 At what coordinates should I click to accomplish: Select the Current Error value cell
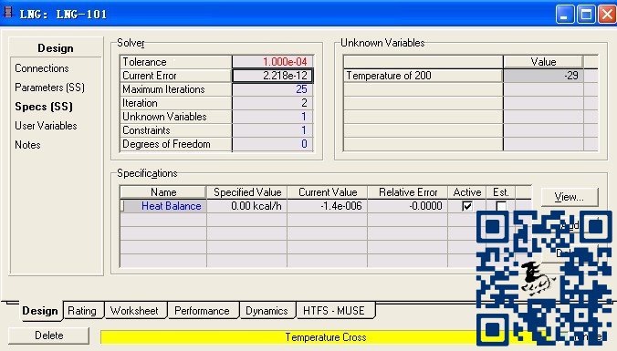(x=272, y=76)
